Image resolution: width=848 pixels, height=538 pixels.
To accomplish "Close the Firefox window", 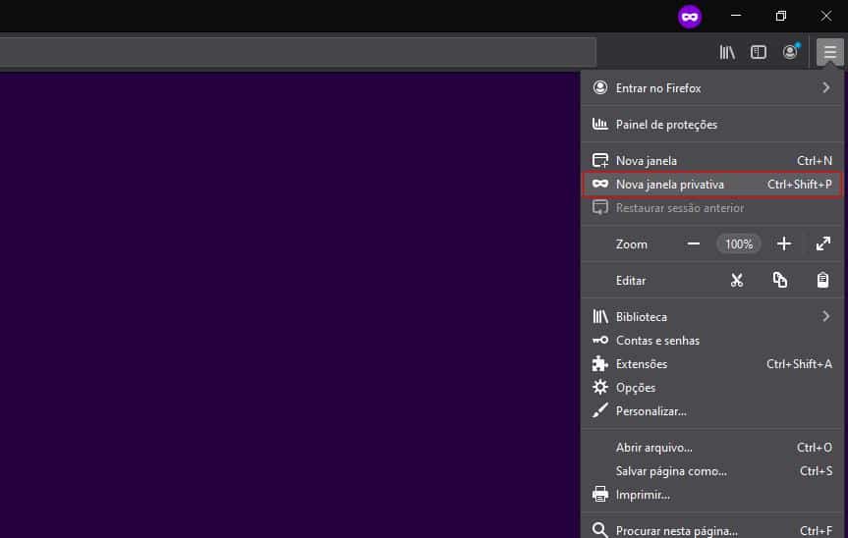I will pos(825,16).
